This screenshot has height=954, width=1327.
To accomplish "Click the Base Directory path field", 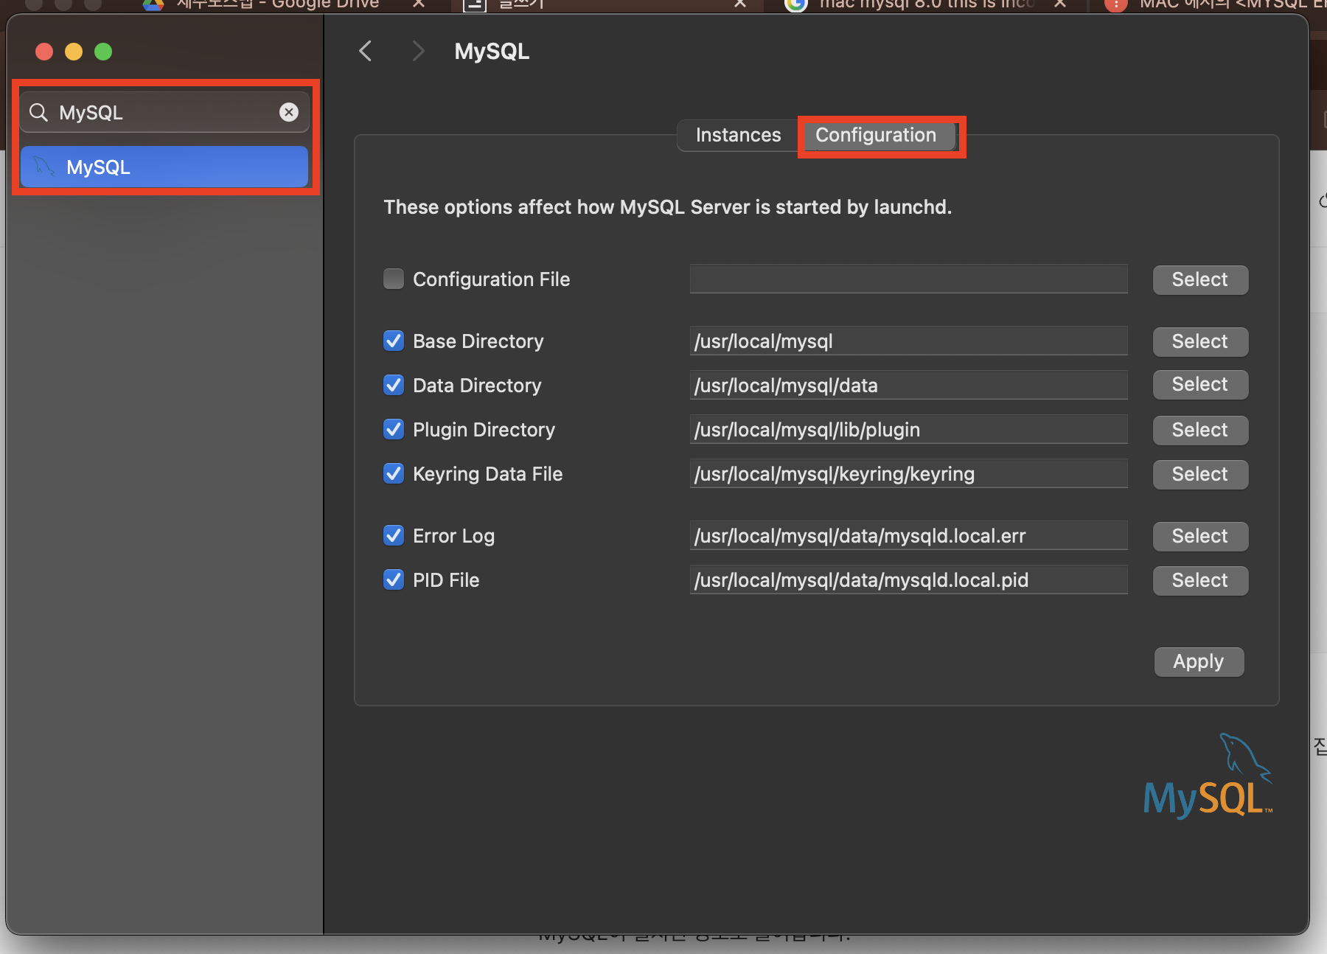I will pyautogui.click(x=908, y=341).
